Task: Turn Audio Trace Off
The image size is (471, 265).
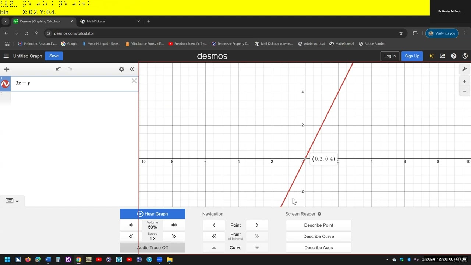Action: (x=152, y=248)
